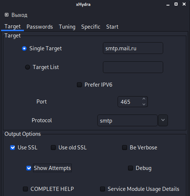The width and height of the screenshot is (190, 196).
Task: Enable the Be Verbose checkbox
Action: tap(125, 148)
